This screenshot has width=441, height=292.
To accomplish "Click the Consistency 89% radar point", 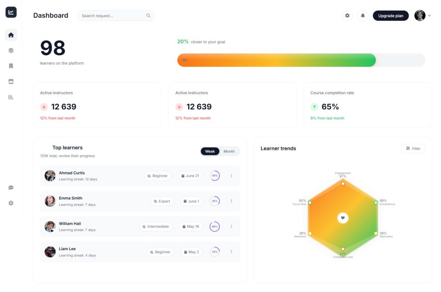I will pyautogui.click(x=376, y=202).
